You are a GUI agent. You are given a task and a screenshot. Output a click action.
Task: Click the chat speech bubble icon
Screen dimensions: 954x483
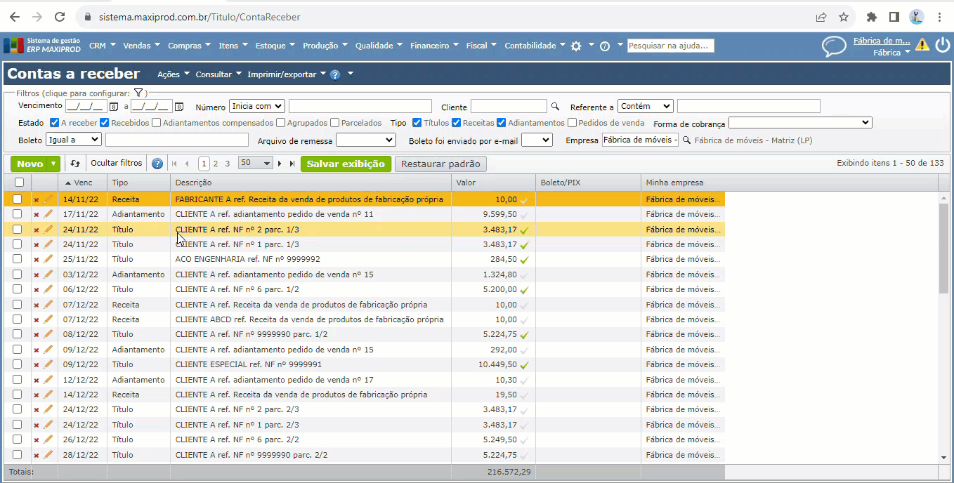click(834, 46)
